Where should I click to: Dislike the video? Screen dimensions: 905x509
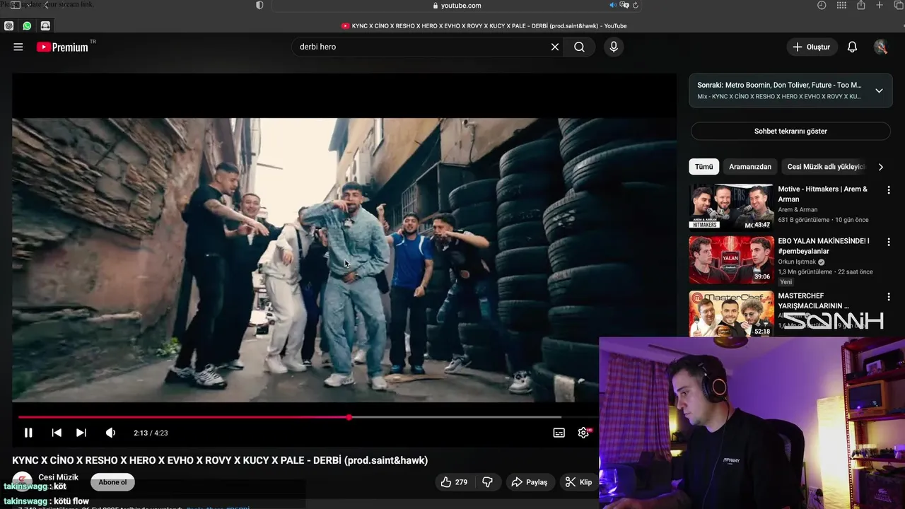pyautogui.click(x=487, y=482)
